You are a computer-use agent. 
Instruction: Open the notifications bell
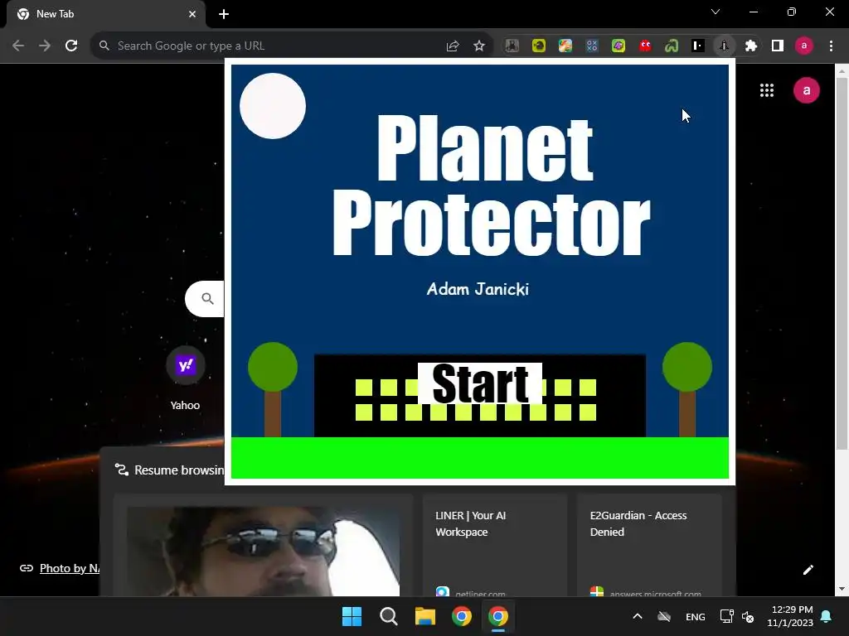827,616
